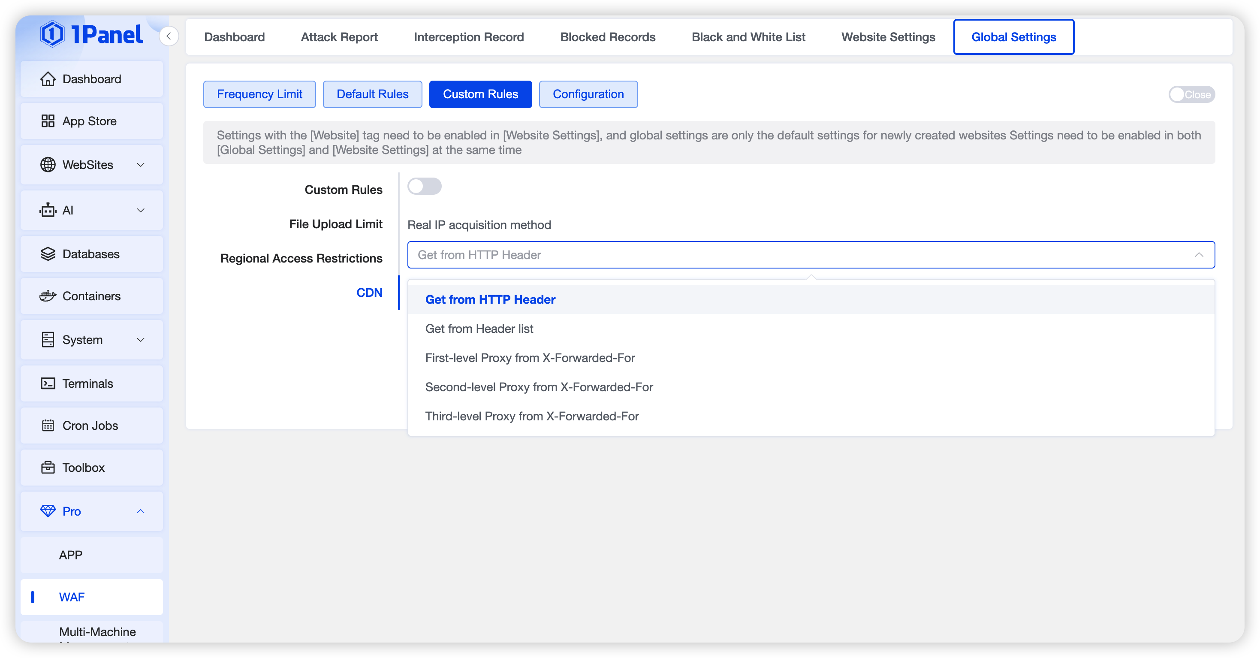
Task: Click the Frequency Limit button
Action: tap(259, 94)
